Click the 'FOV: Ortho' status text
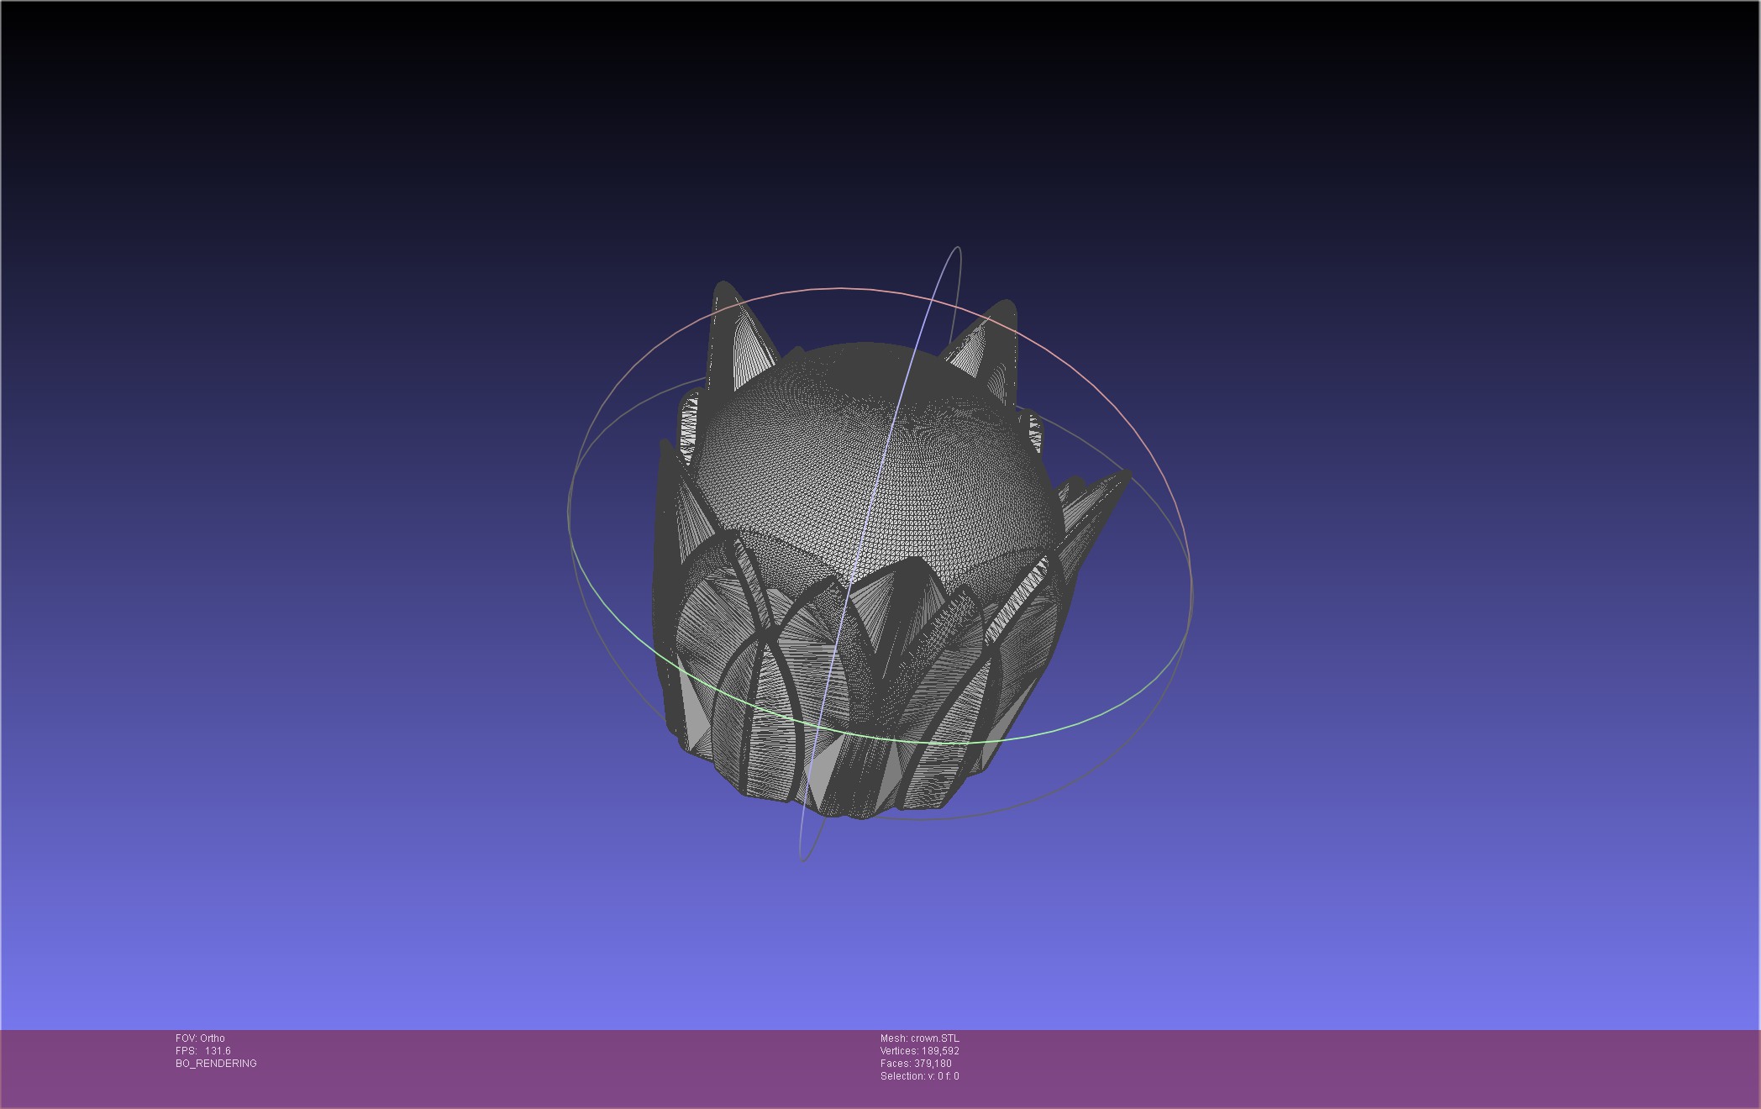Viewport: 1761px width, 1109px height. click(x=200, y=1038)
